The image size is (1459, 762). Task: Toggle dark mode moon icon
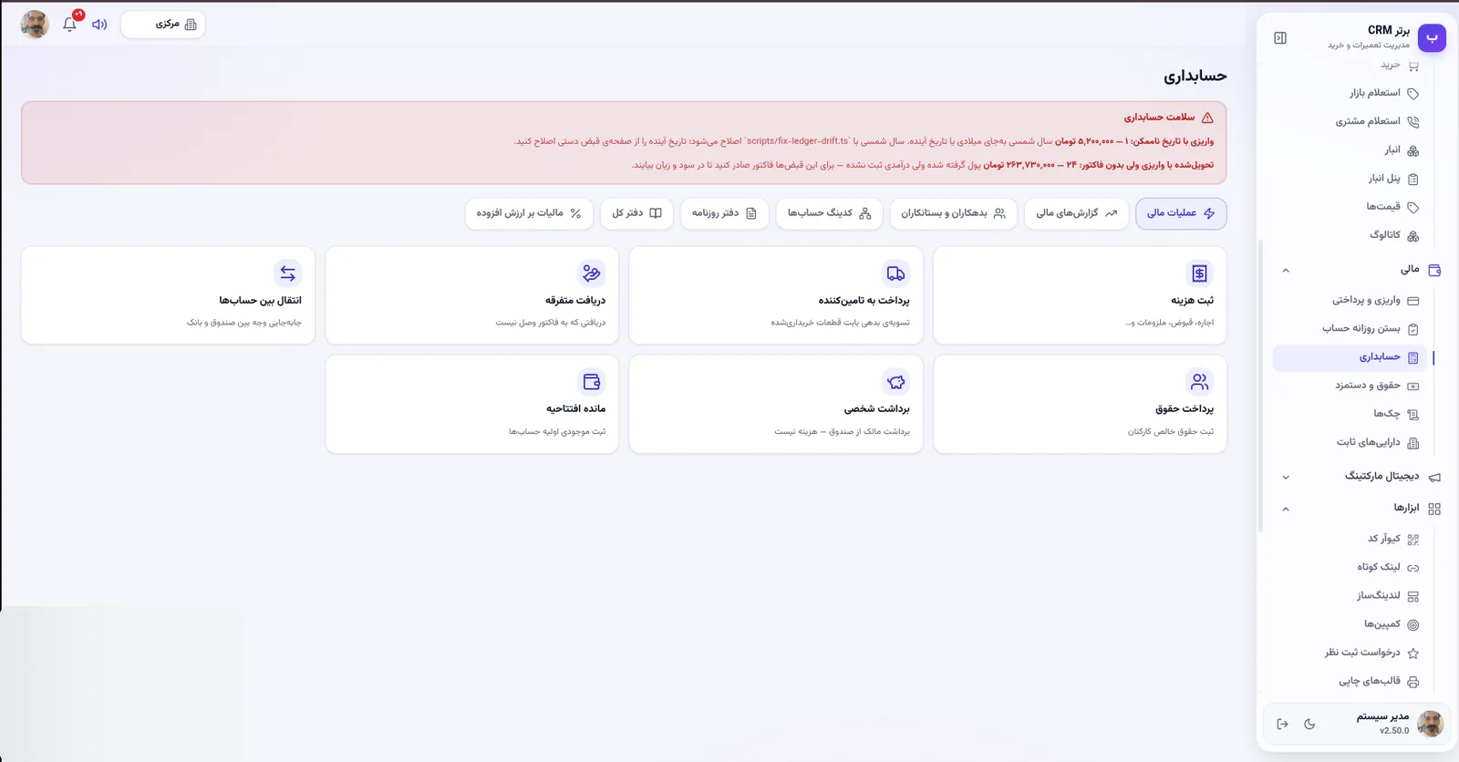tap(1309, 724)
